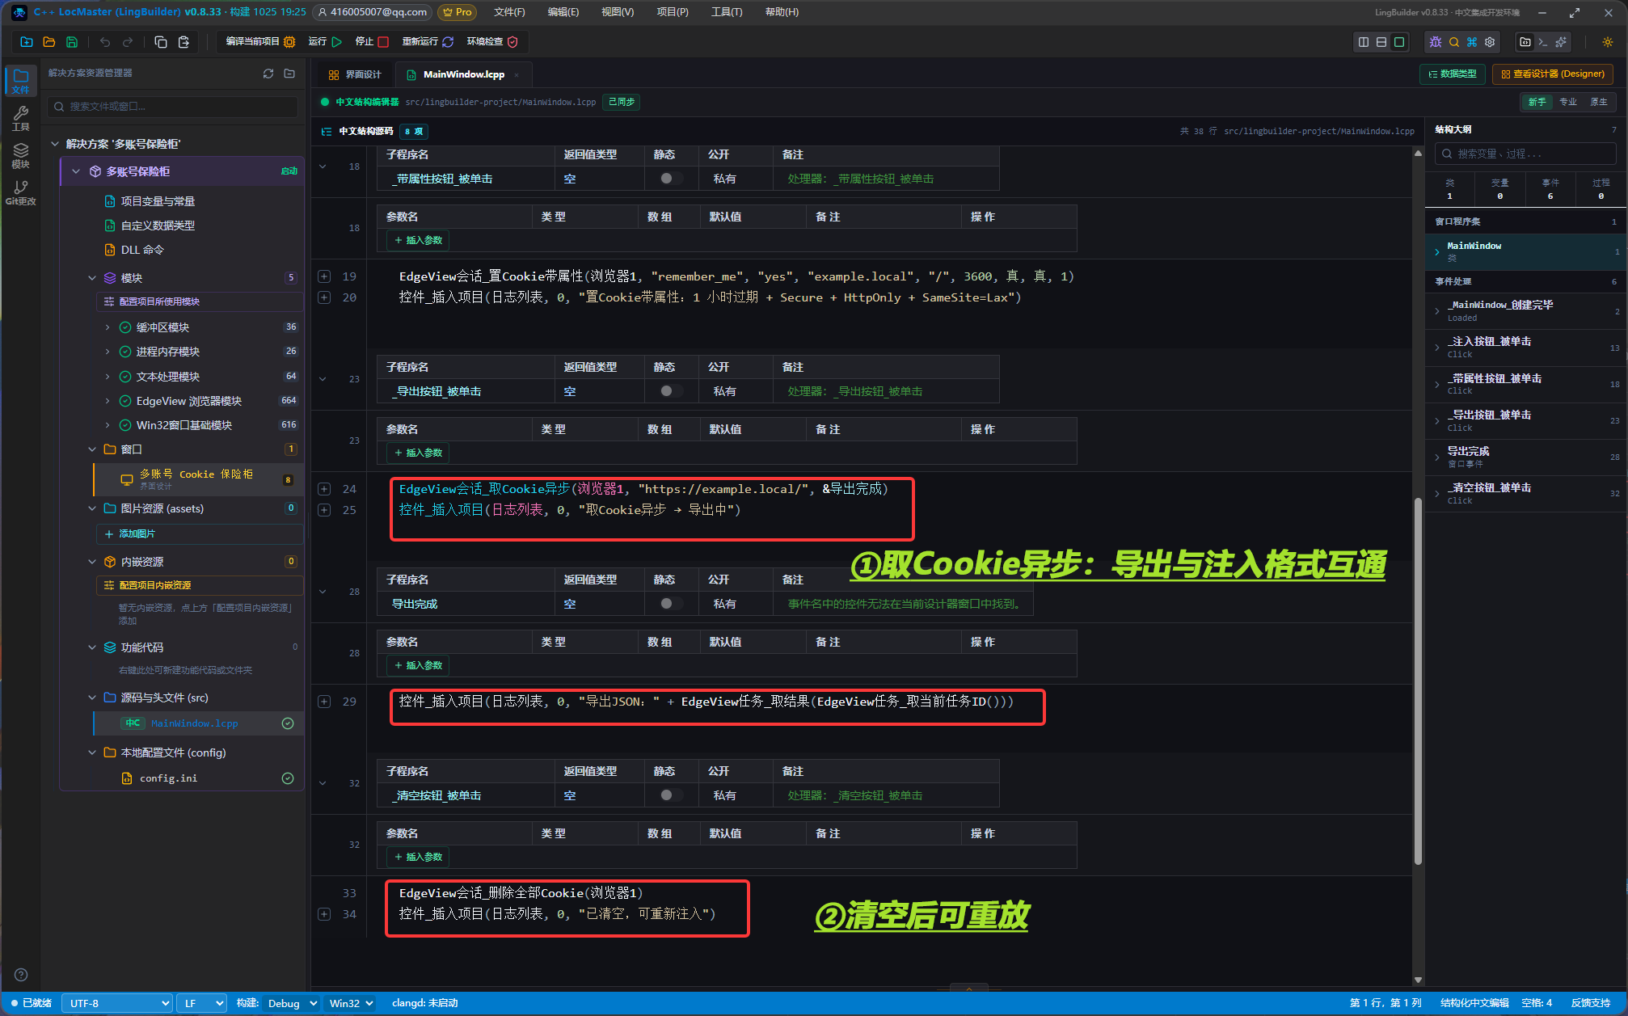Click the copy icon in top toolbar
Viewport: 1628px width, 1016px height.
pyautogui.click(x=161, y=42)
